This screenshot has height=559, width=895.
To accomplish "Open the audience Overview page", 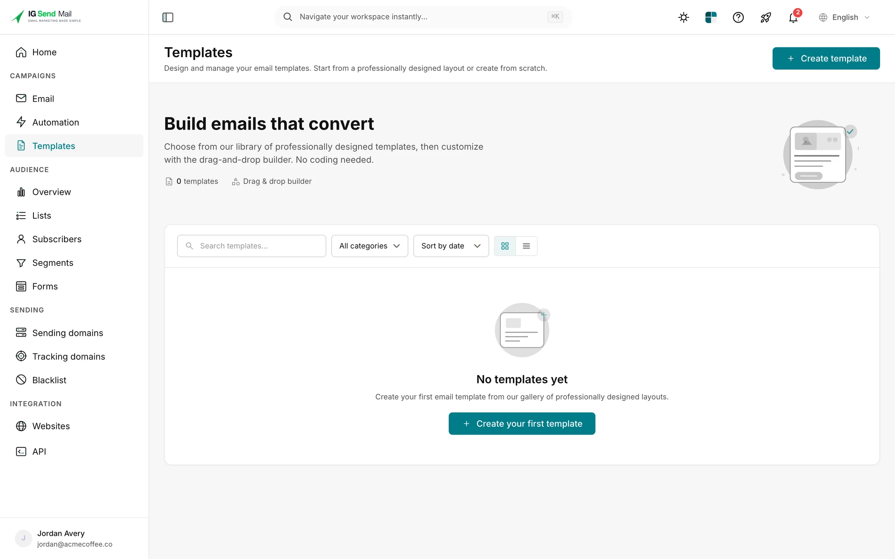I will (x=74, y=192).
